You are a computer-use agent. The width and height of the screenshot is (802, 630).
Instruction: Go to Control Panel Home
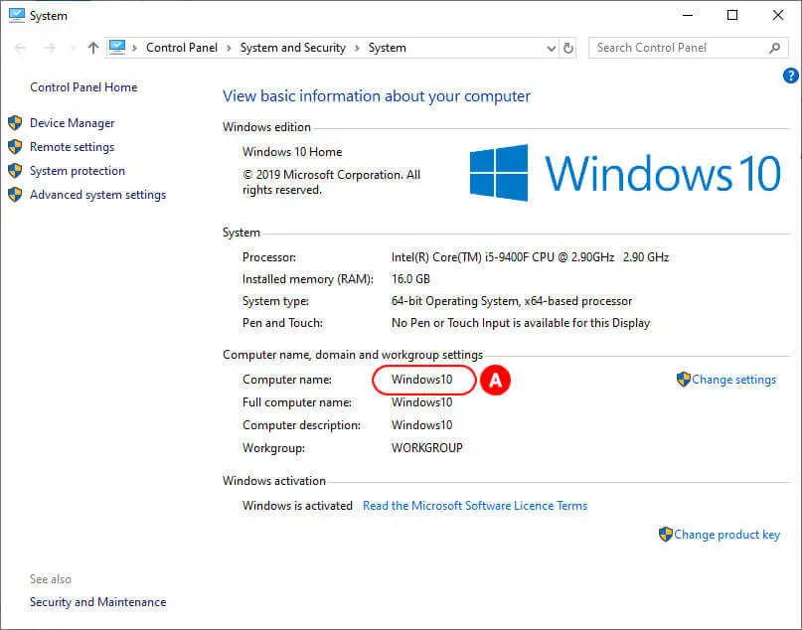[83, 87]
